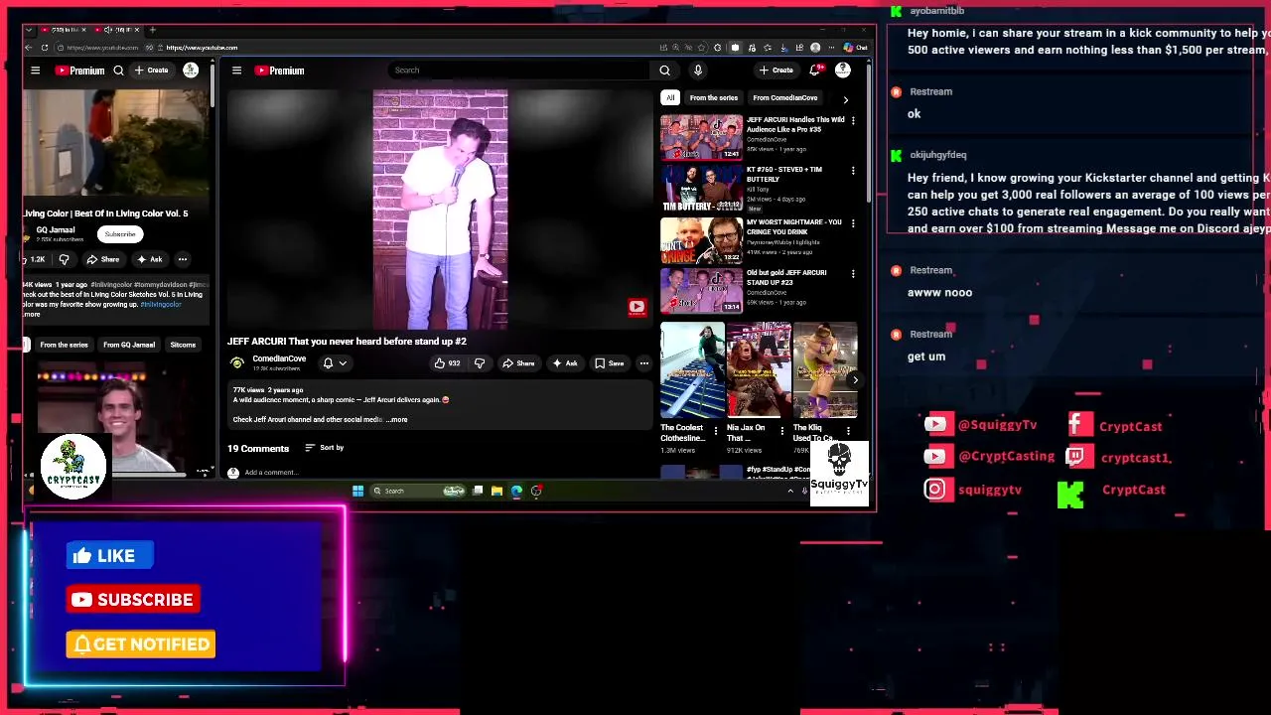Viewport: 1271px width, 715px height.
Task: Select the From GQ Jamaal chip
Action: pyautogui.click(x=129, y=345)
